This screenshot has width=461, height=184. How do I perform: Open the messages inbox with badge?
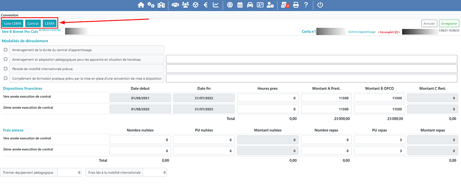click(285, 5)
